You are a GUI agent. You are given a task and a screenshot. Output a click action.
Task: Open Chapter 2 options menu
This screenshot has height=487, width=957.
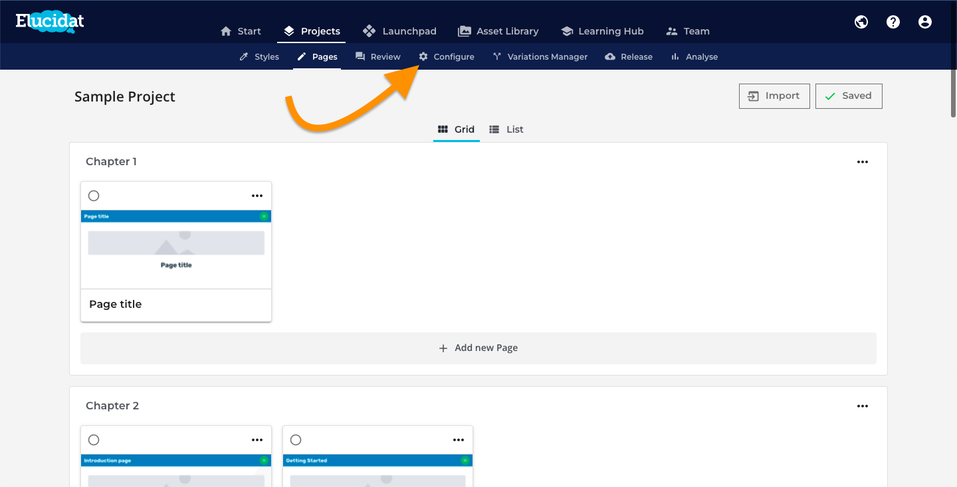coord(863,406)
